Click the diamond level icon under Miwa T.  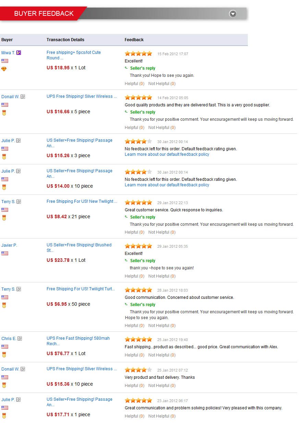tap(4, 69)
